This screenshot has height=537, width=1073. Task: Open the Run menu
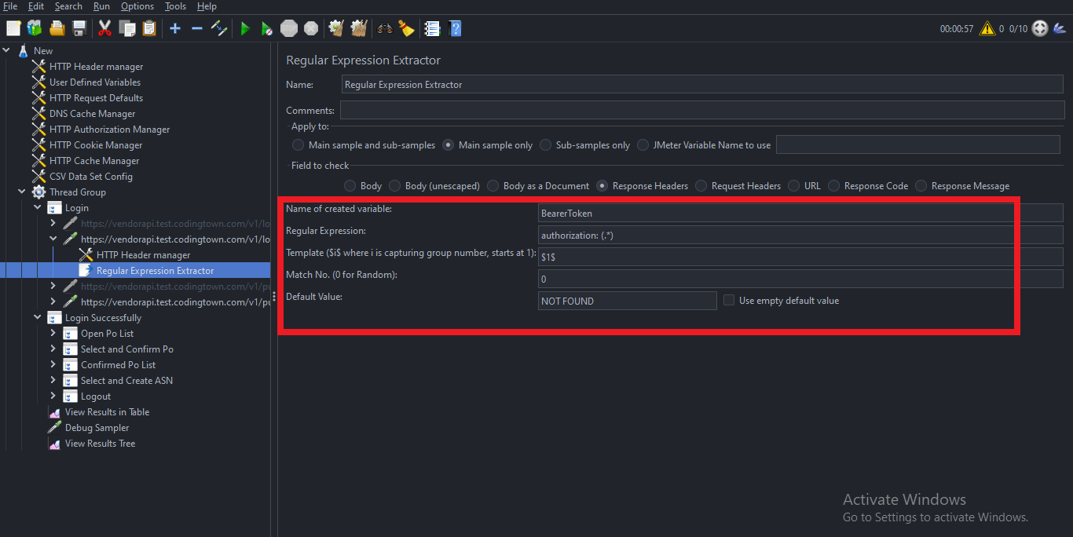[x=101, y=6]
